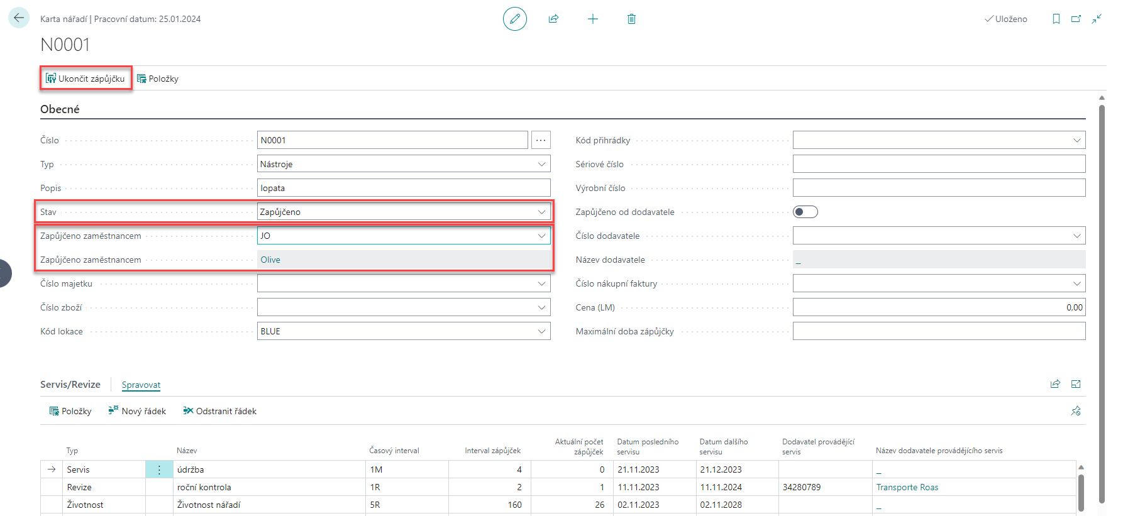The width and height of the screenshot is (1123, 516).
Task: Click the pencil edit icon
Action: click(x=514, y=19)
